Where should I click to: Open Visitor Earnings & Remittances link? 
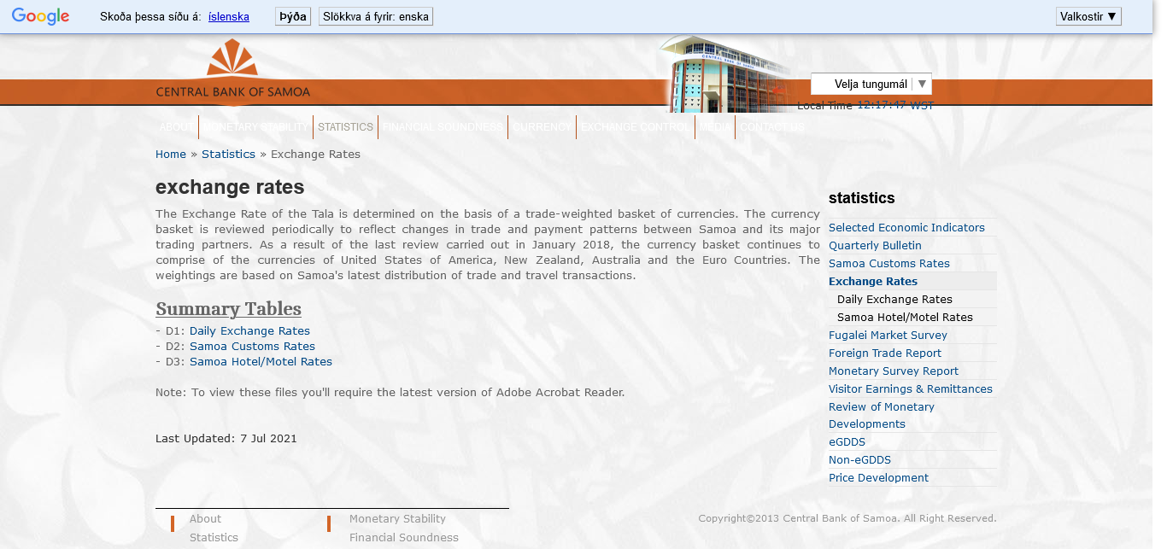(x=910, y=389)
